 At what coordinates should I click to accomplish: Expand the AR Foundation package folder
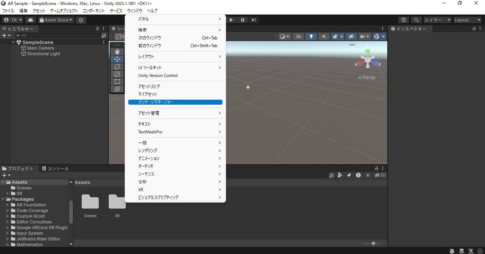(8, 205)
